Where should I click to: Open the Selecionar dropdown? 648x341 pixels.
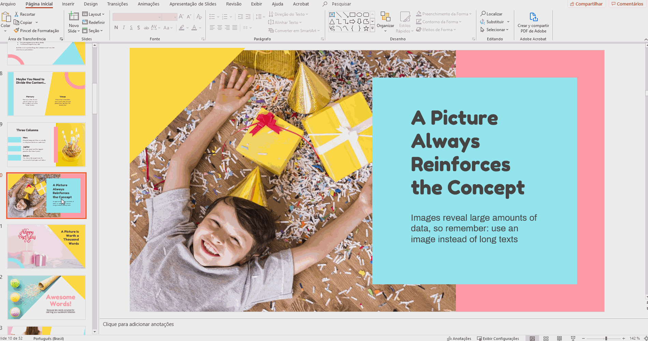[494, 29]
